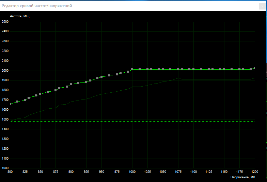Select the single curve point between 1000 and 1025 mV
The height and width of the screenshot is (182, 267).
(140, 69)
